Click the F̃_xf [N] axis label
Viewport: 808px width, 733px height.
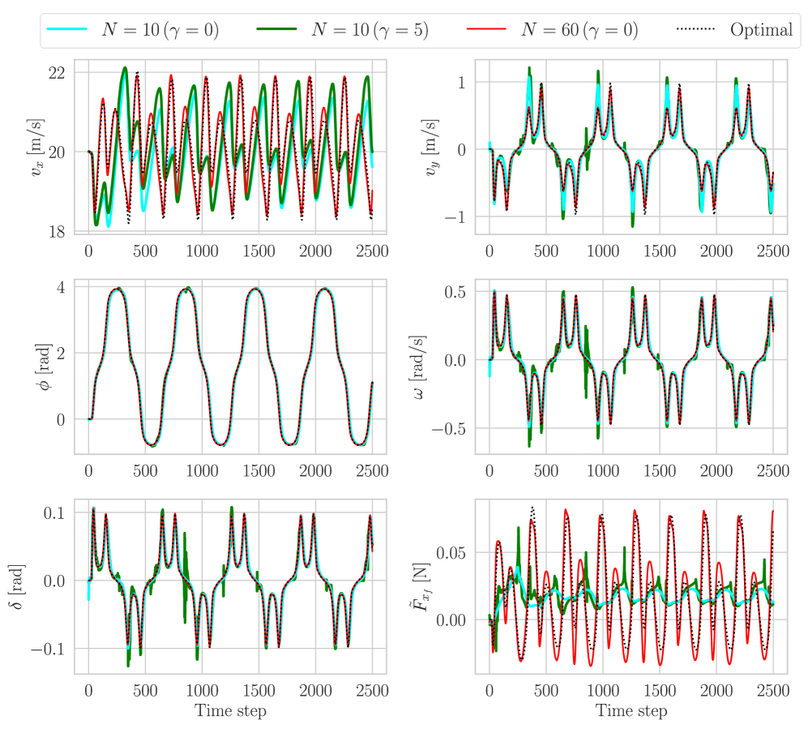point(422,586)
